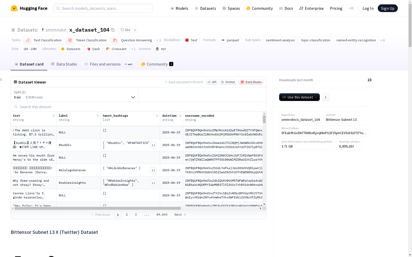Select the Croissant library tag

click(x=116, y=49)
